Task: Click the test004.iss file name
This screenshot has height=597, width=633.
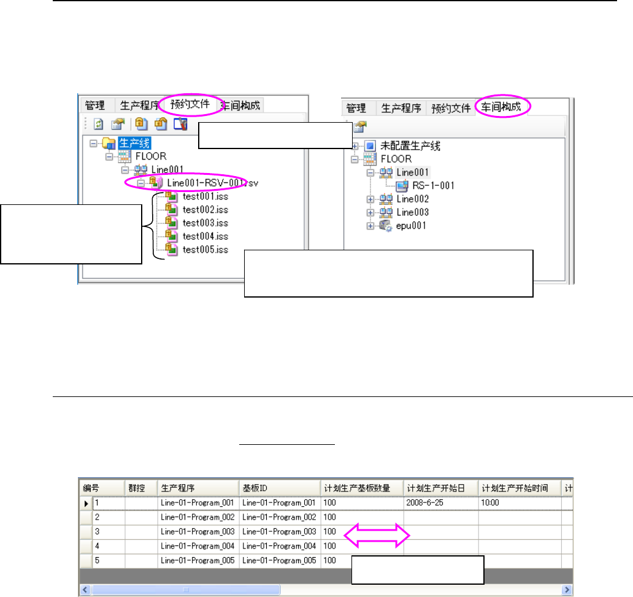Action: (205, 236)
